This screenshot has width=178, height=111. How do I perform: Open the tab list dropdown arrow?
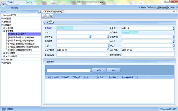click(173, 12)
